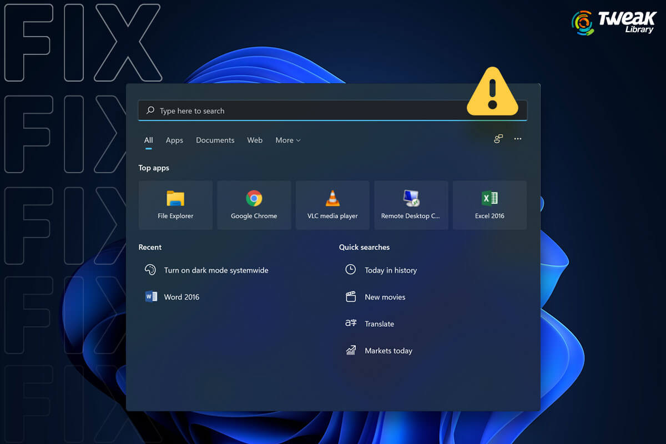Switch to the All results tab
Screen dimensions: 666x444
tap(148, 140)
